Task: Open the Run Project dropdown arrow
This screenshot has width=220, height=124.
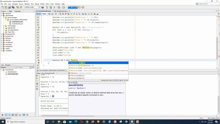Action: click(56, 7)
